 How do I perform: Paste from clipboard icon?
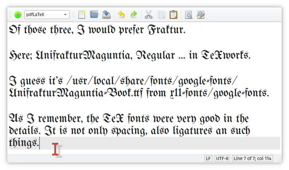173,15
